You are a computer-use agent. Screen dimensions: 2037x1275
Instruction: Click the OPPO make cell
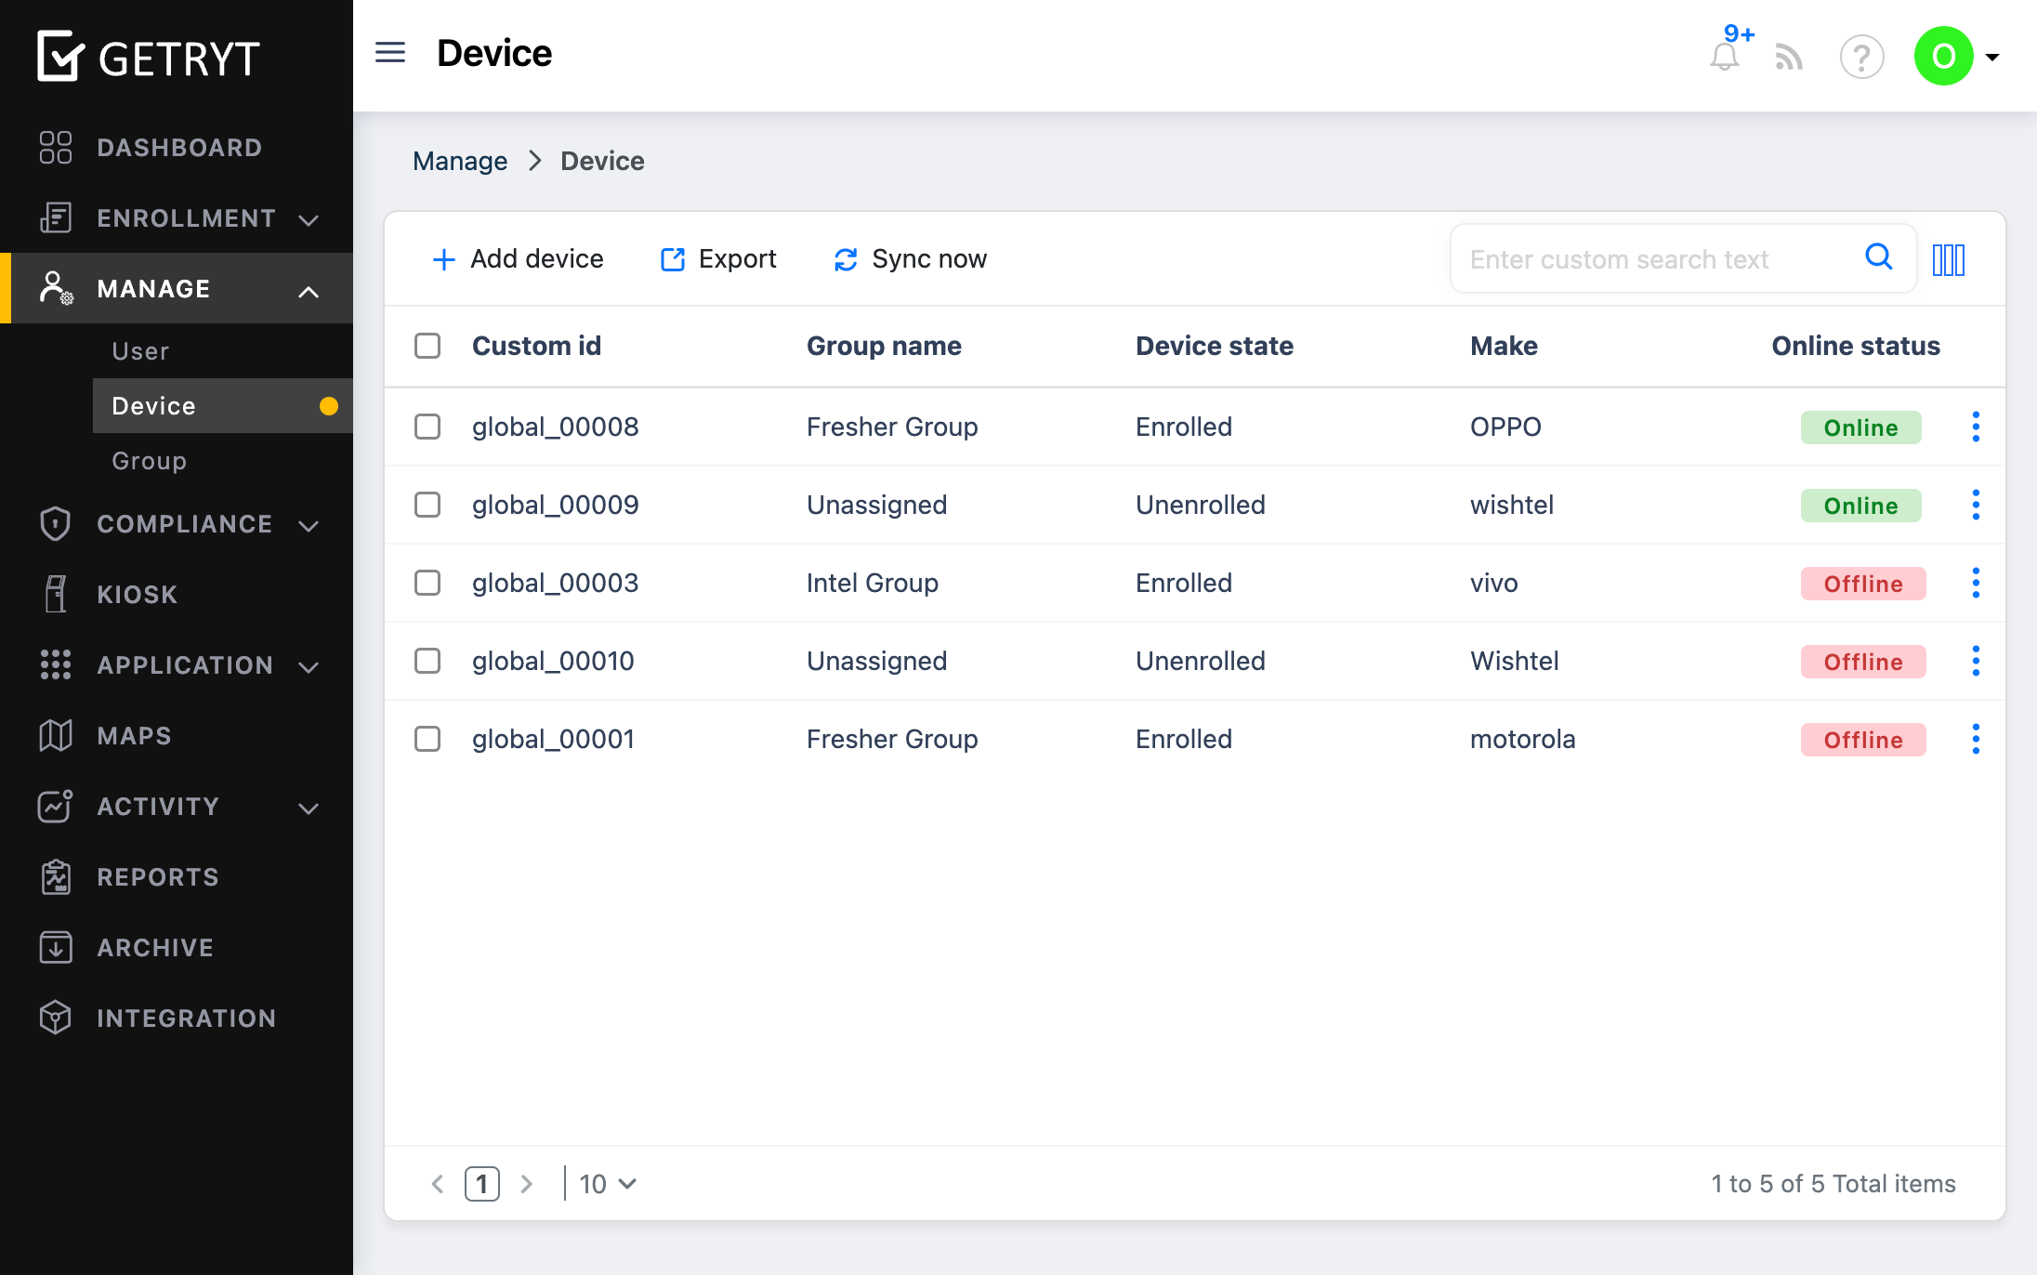tap(1505, 427)
